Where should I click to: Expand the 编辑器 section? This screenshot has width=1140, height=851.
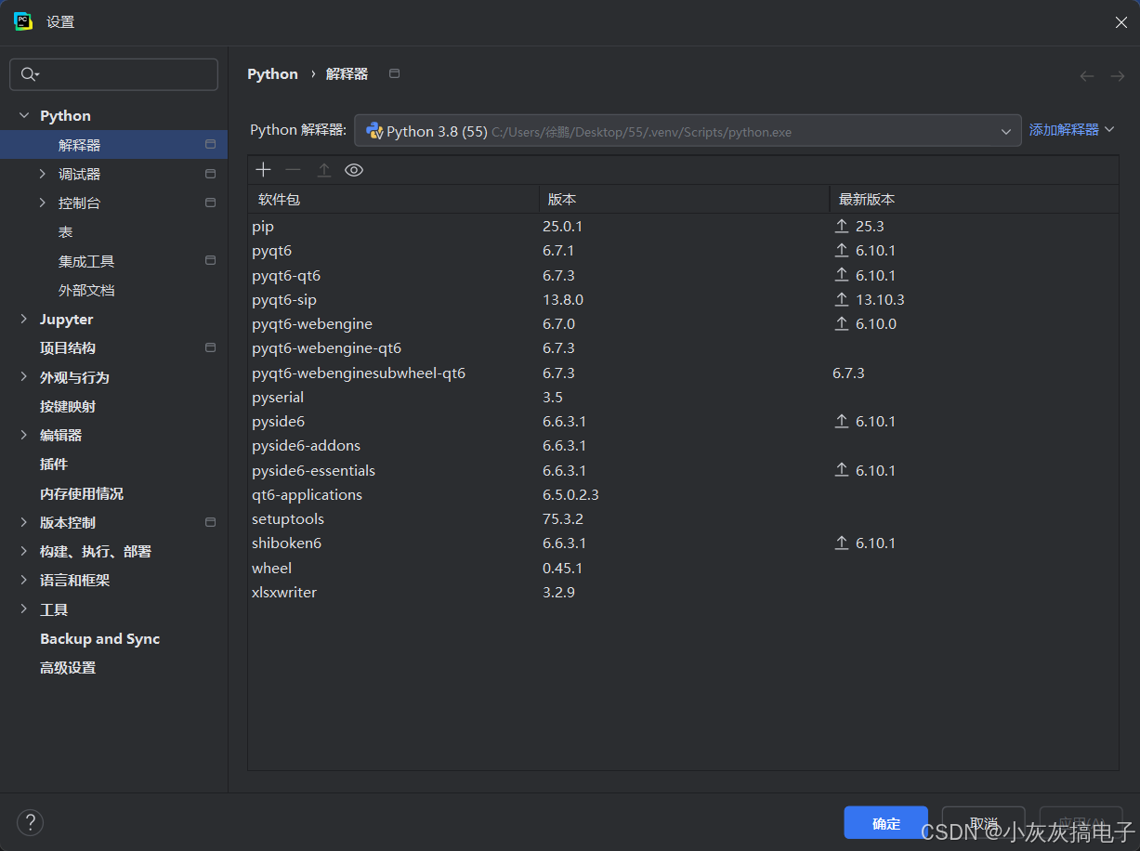(24, 435)
